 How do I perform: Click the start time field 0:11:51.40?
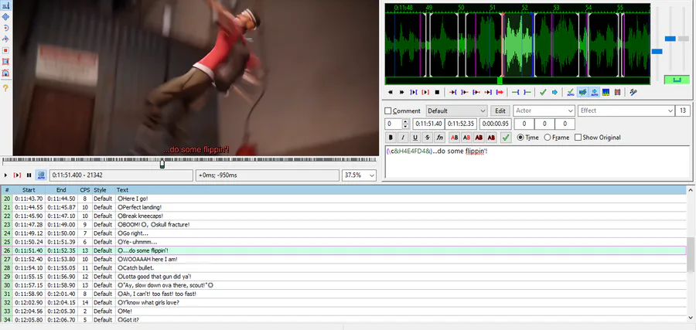coord(428,124)
